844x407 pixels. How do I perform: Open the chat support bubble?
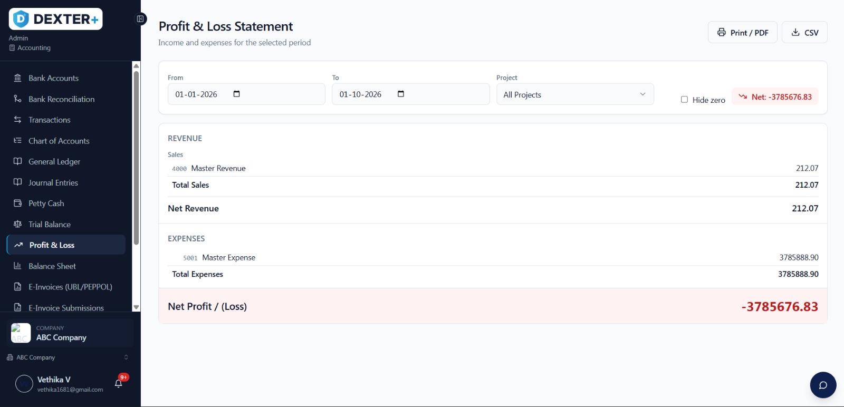point(823,385)
